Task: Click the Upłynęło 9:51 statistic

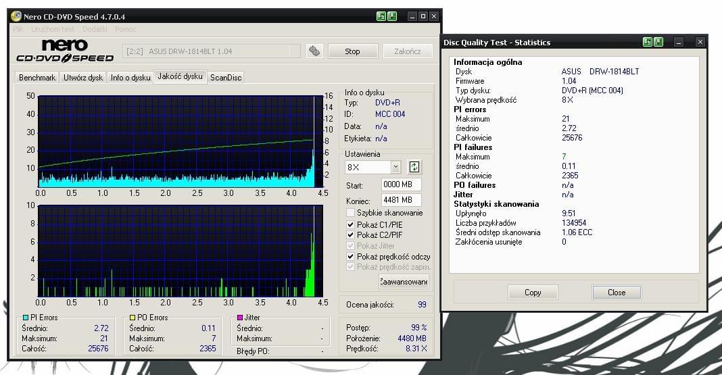Action: (569, 213)
